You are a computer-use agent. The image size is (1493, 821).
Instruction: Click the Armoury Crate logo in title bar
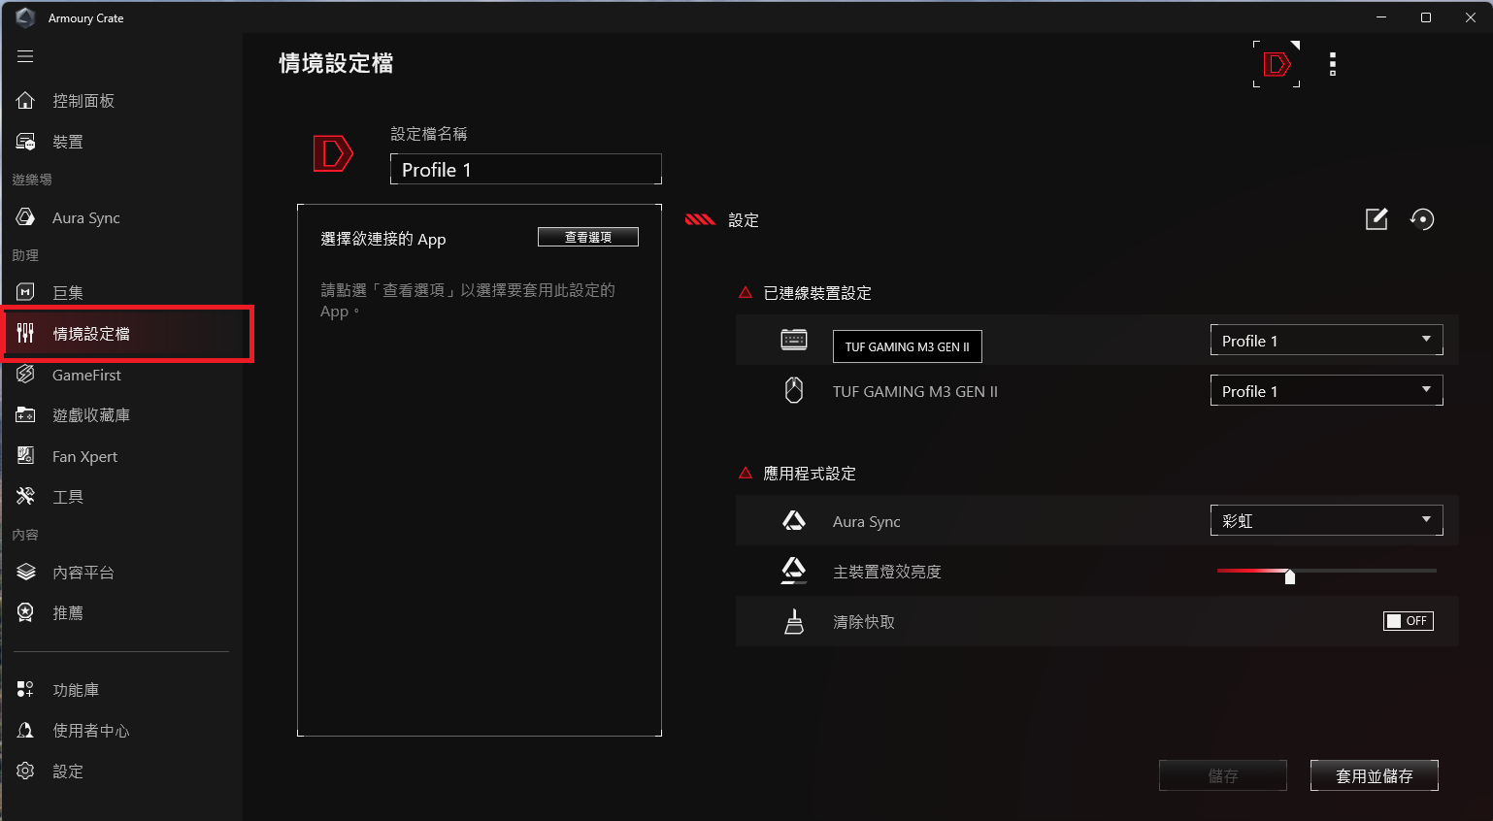[25, 17]
